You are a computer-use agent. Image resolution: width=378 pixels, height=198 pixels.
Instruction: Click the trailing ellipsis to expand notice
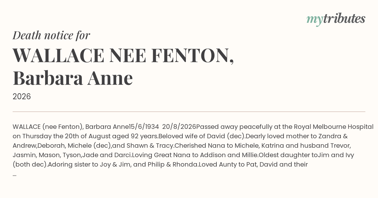point(14,174)
